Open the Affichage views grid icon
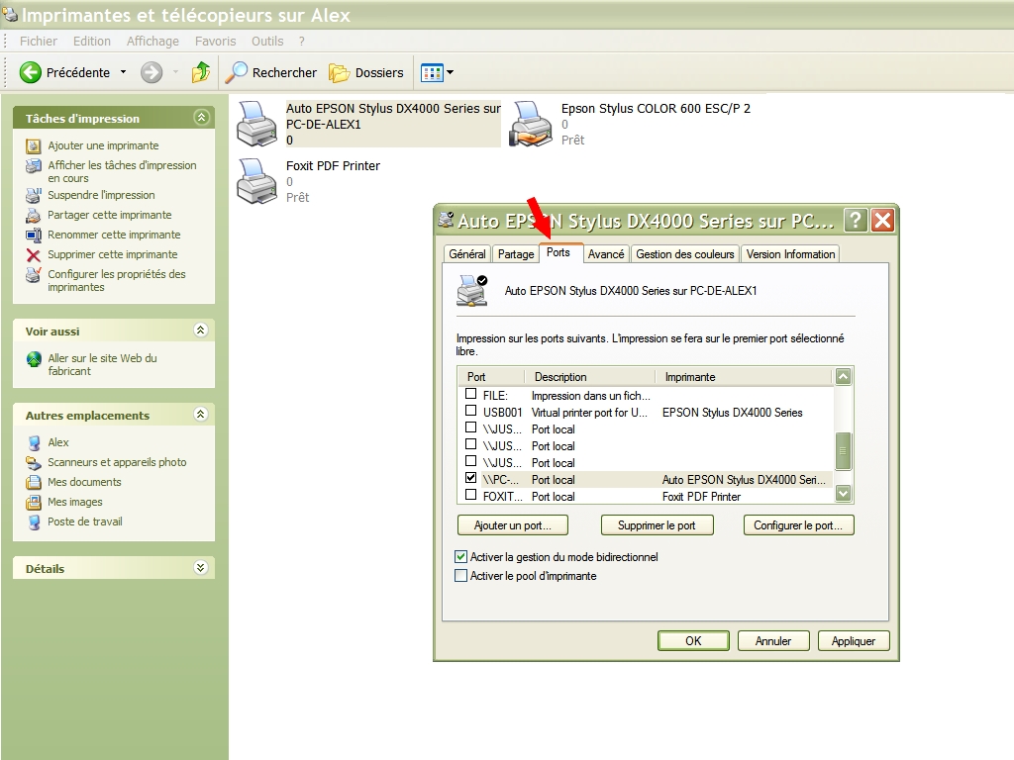 (x=432, y=73)
